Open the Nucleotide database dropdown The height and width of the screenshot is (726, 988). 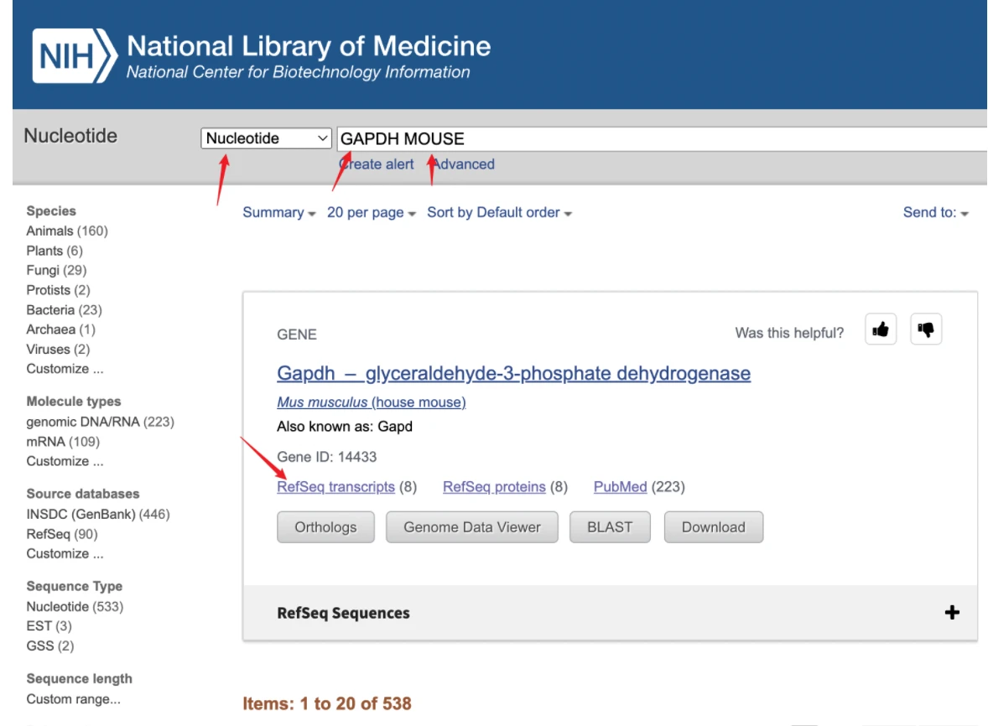pos(266,138)
